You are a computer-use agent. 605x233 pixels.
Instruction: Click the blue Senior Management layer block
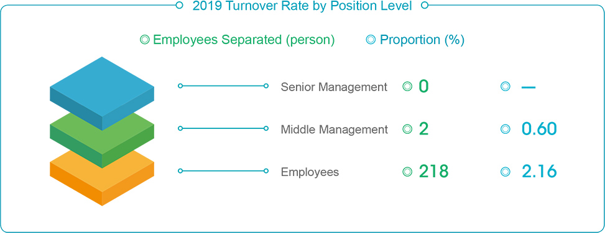(102, 94)
